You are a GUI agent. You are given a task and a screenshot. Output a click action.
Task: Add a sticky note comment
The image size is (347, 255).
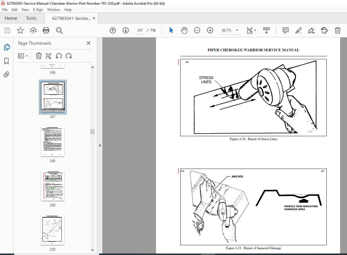[286, 30]
